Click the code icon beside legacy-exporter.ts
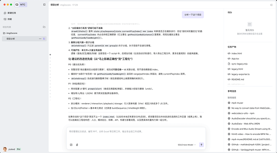The width and height of the screenshot is (277, 153). coord(229,74)
